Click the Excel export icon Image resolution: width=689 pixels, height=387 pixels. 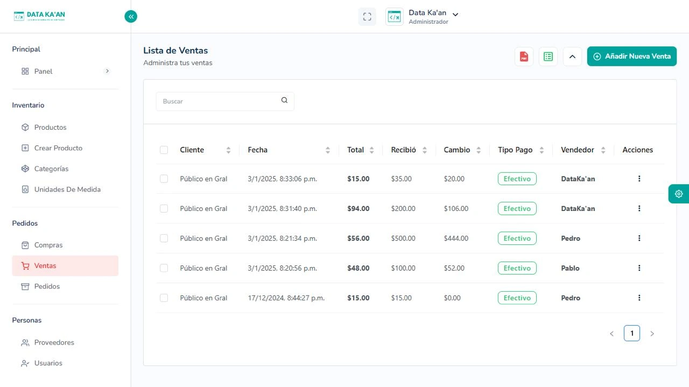[x=547, y=56]
